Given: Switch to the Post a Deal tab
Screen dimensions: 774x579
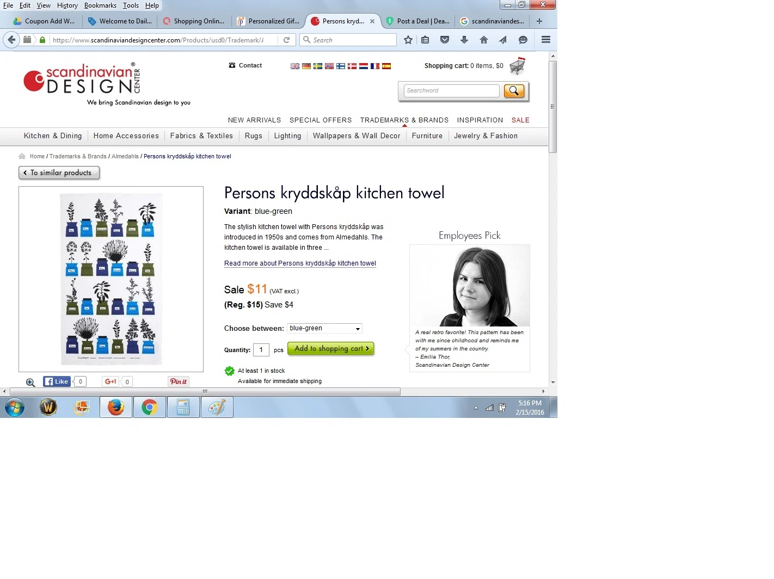Looking at the screenshot, I should point(418,21).
